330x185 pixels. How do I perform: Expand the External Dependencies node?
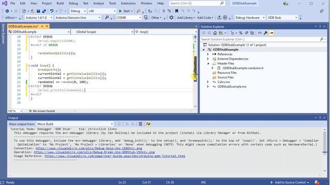pyautogui.click(x=208, y=59)
